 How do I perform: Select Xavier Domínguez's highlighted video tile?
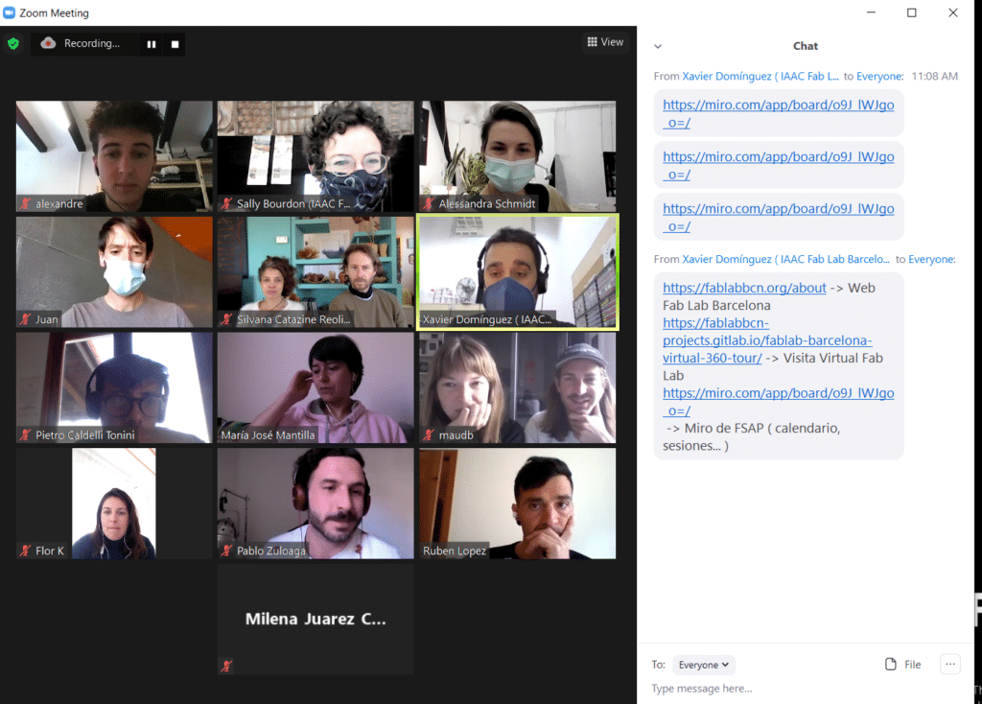point(517,271)
